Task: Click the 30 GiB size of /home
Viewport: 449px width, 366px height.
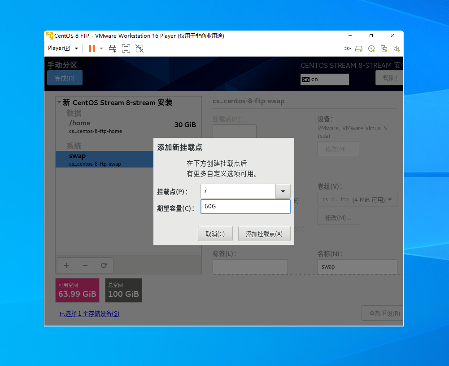Action: pos(185,125)
